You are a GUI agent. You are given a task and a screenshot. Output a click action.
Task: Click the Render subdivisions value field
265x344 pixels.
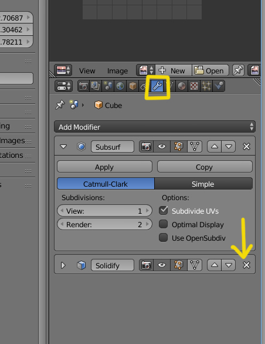point(104,224)
